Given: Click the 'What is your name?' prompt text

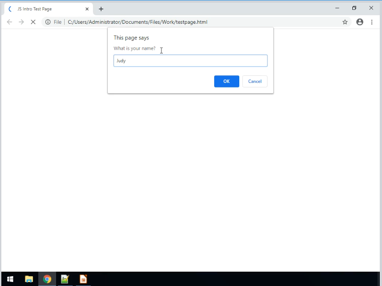Looking at the screenshot, I should pos(135,48).
